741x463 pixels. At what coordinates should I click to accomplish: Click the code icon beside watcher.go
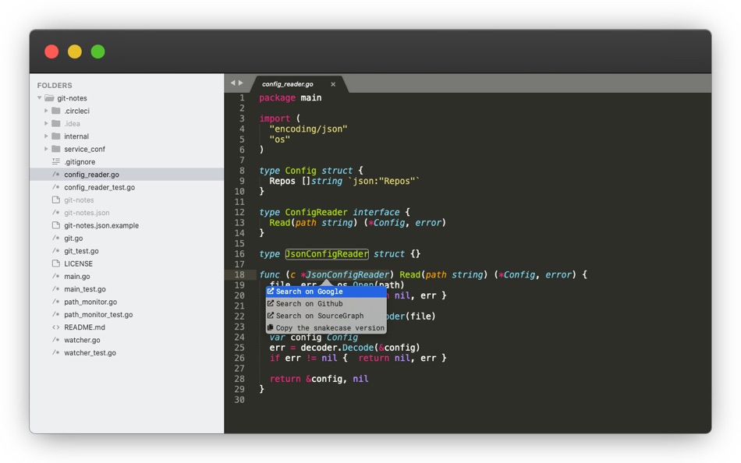pos(55,340)
